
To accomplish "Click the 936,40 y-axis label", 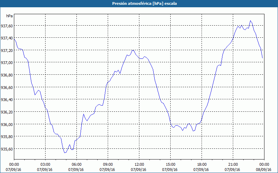I will click(7, 100).
